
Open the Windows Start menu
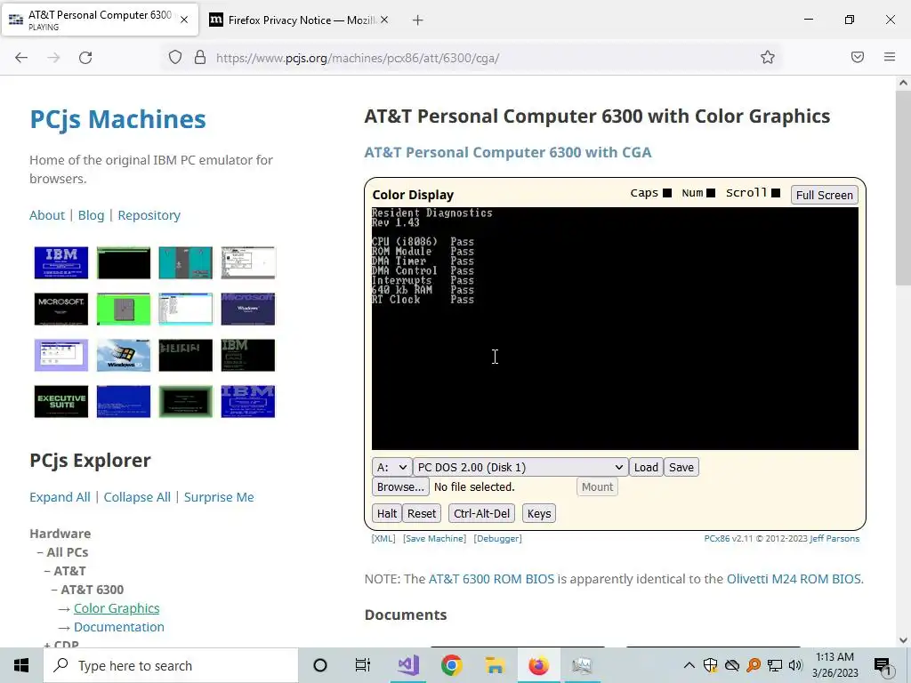pyautogui.click(x=21, y=665)
